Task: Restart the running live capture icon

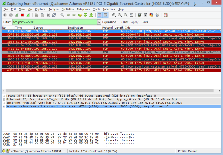Action: point(28,15)
